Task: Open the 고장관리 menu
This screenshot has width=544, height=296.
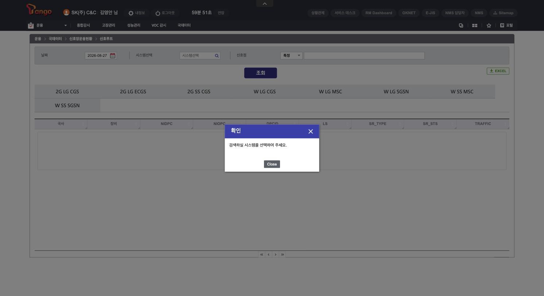Action: pos(108,26)
